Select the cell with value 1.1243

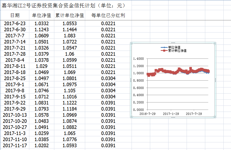pos(42,29)
